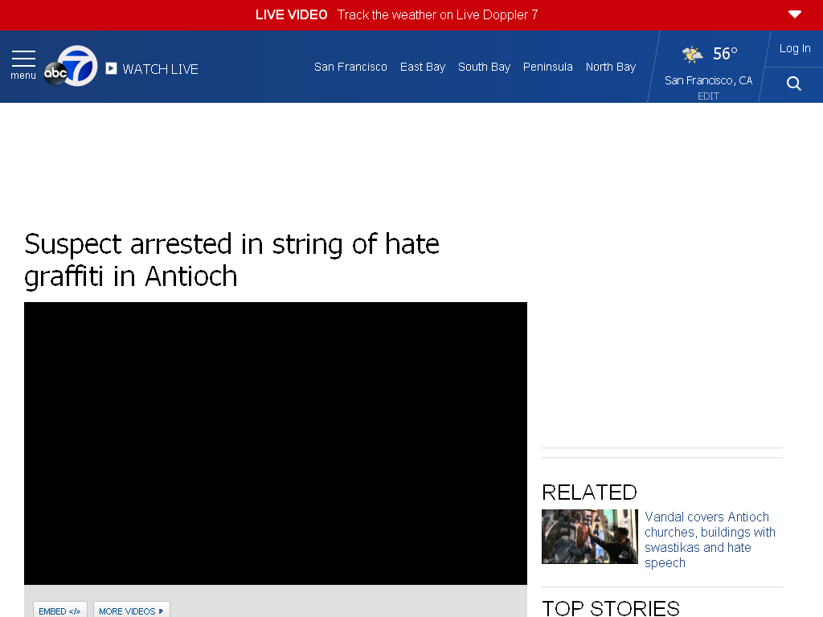823x617 pixels.
Task: Select San Francisco nav item
Action: point(350,67)
